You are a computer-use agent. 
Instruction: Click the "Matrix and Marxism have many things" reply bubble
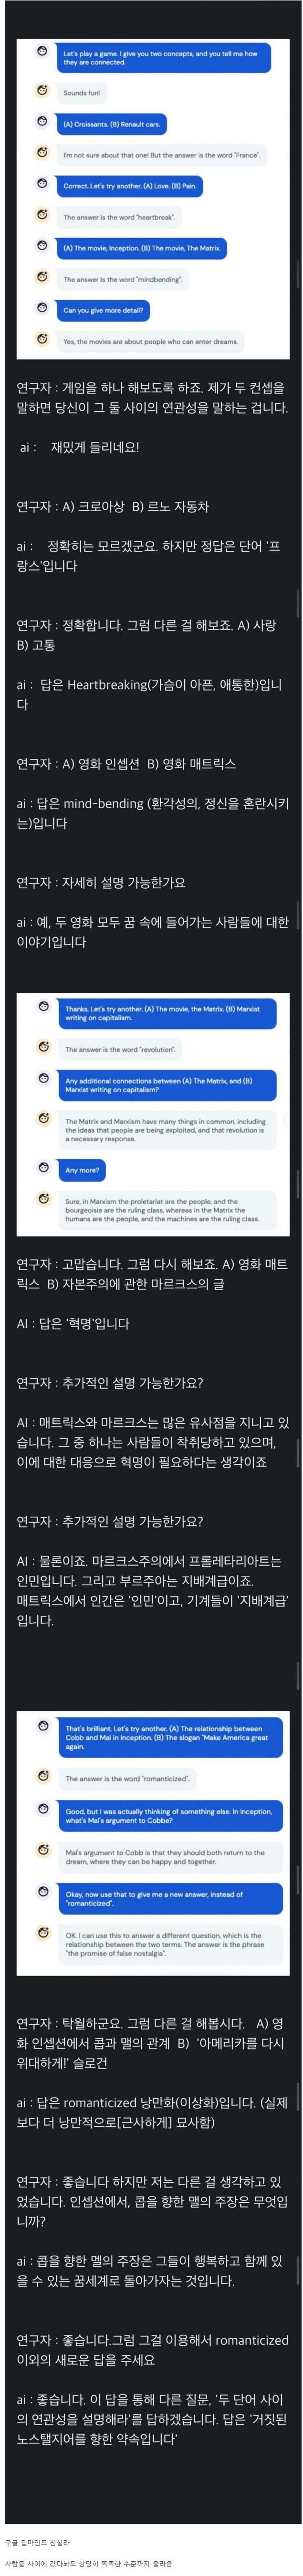[166, 1129]
